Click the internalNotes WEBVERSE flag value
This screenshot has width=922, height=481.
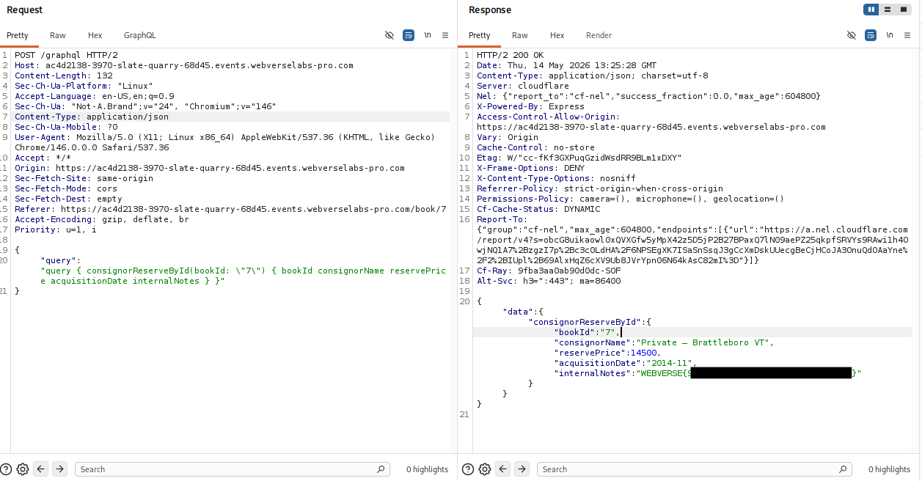(748, 373)
